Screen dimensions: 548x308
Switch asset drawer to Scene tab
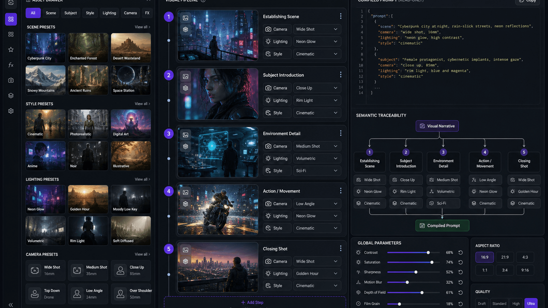click(51, 13)
